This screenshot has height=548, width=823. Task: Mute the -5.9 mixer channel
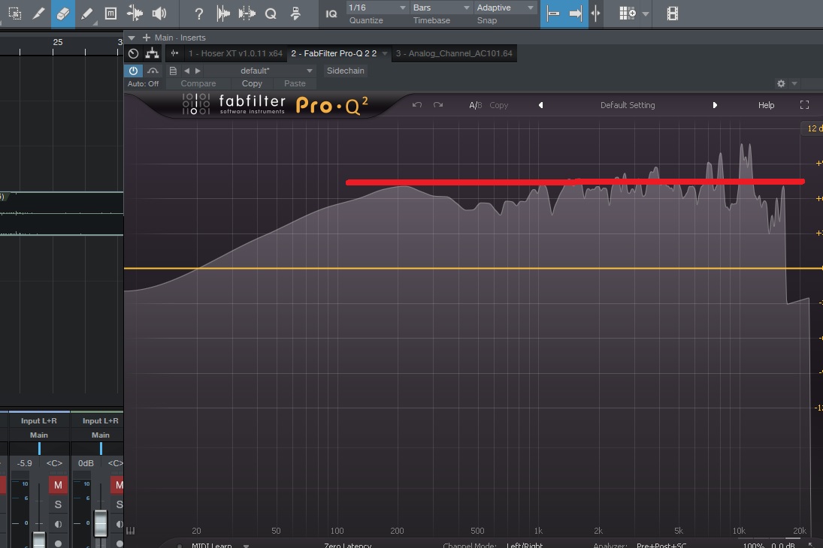click(59, 485)
